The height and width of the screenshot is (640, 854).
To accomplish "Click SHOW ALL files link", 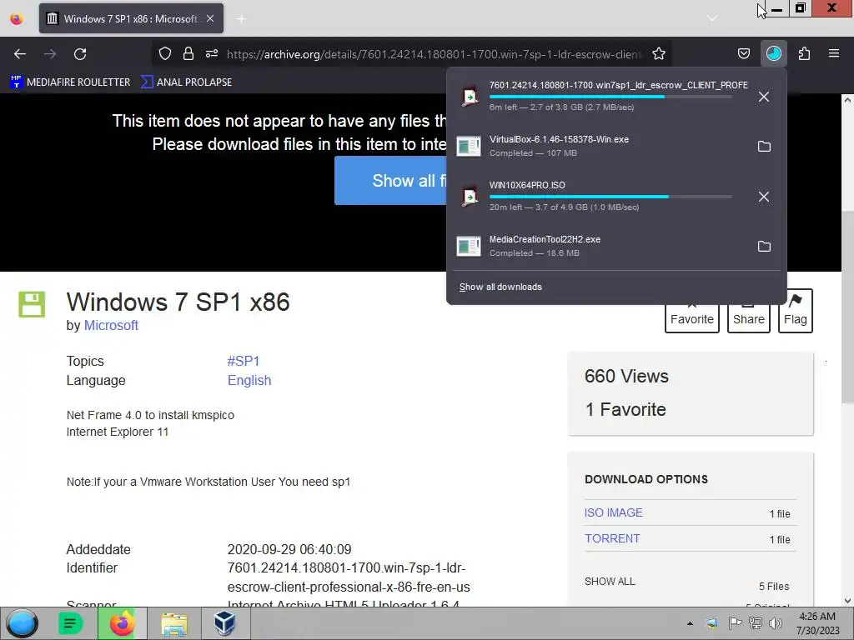I will coord(610,581).
